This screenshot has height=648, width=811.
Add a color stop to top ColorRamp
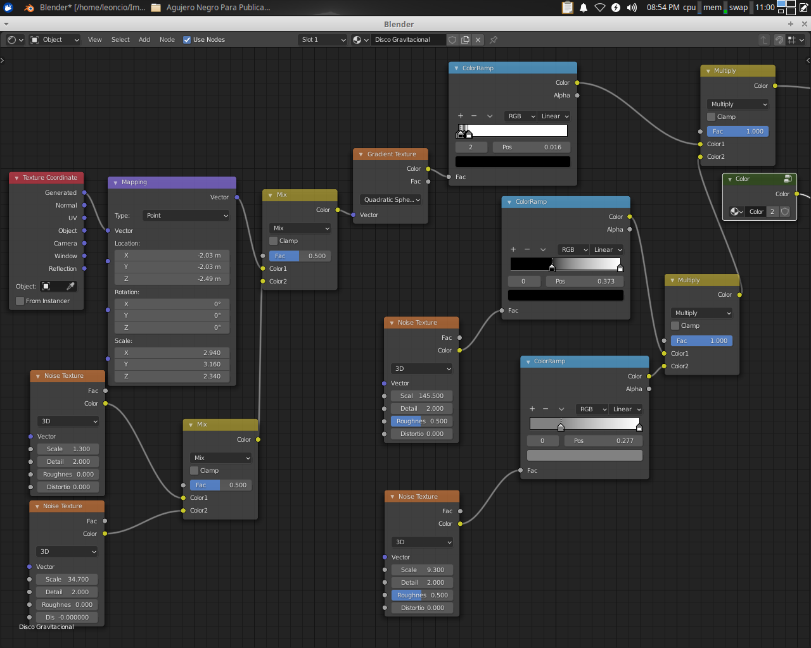[x=461, y=116]
